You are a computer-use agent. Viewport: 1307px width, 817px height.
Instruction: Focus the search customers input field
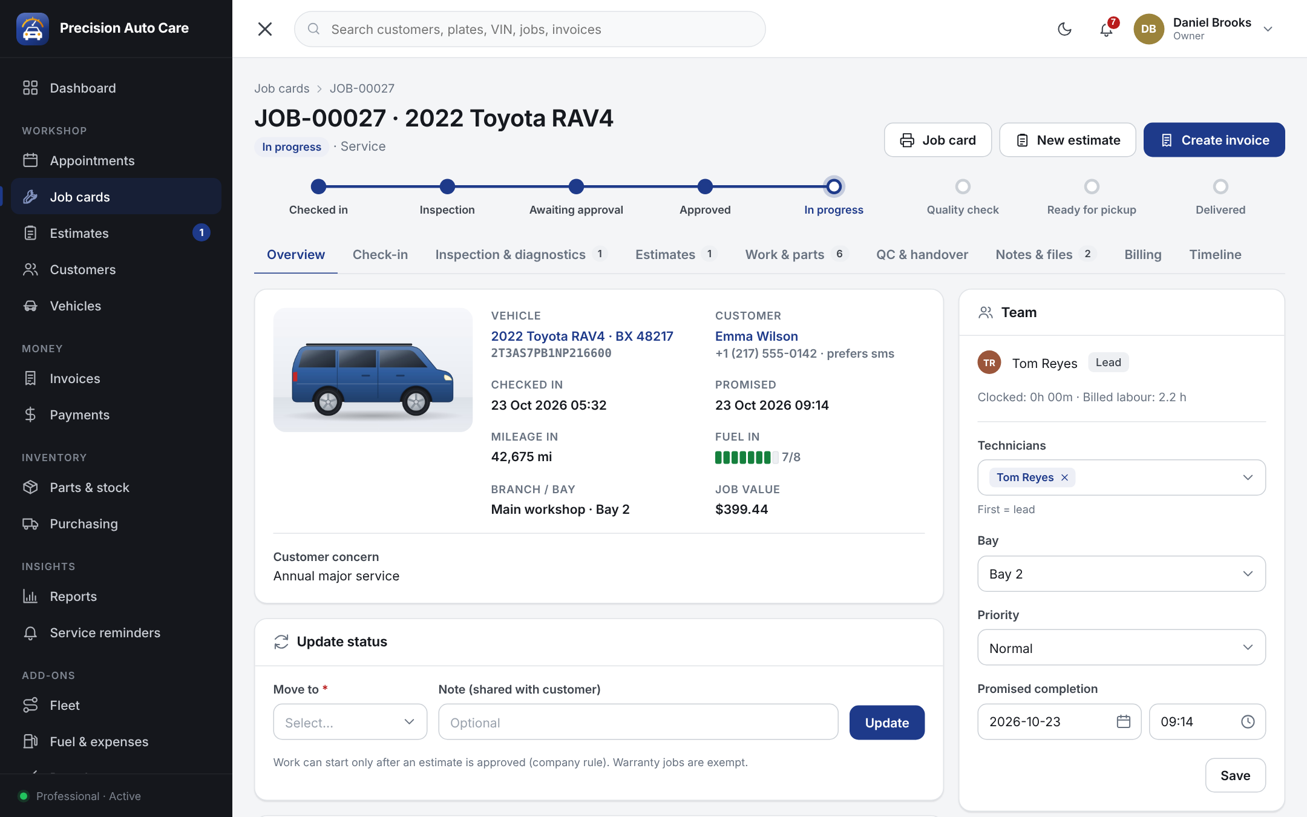click(530, 29)
